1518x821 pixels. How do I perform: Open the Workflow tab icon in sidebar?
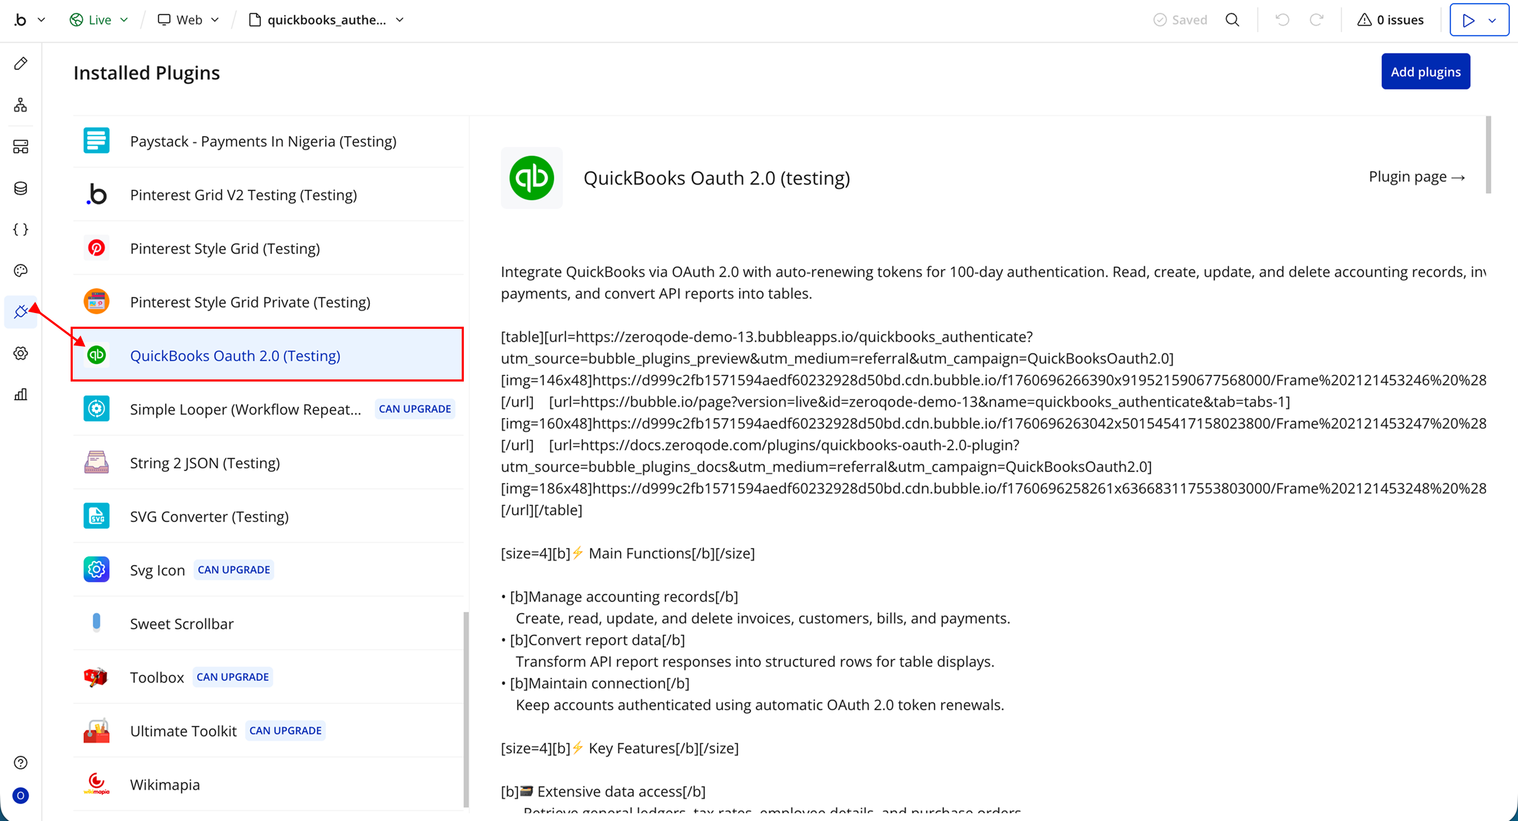[21, 105]
